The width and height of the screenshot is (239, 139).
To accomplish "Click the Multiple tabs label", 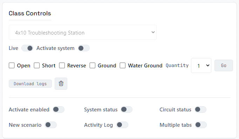I will click(x=176, y=125).
